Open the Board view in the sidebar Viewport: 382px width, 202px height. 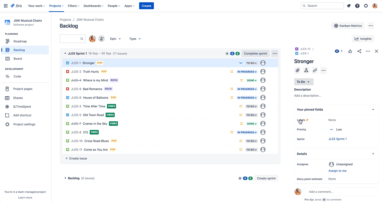click(x=18, y=58)
